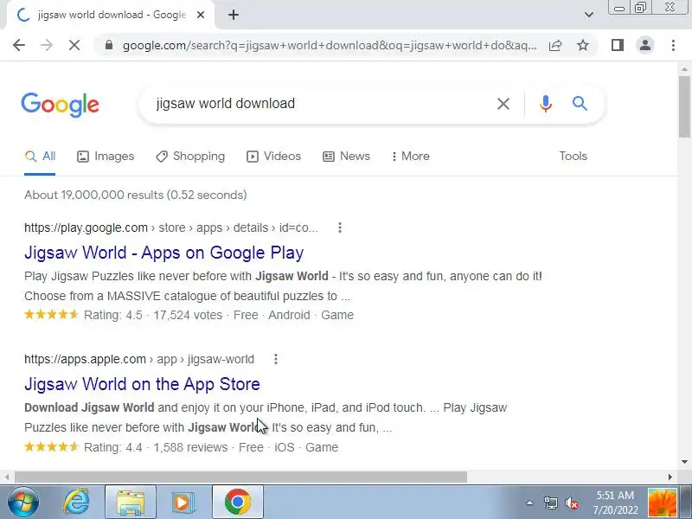Open network status tray icon
This screenshot has height=519, width=692.
[x=551, y=503]
